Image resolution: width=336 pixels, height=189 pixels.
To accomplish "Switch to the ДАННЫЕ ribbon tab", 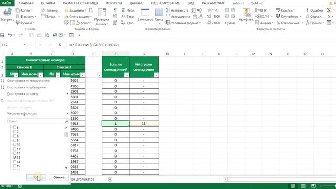I will pyautogui.click(x=136, y=3).
